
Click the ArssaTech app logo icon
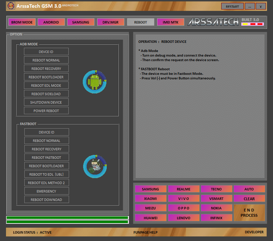(11, 6)
